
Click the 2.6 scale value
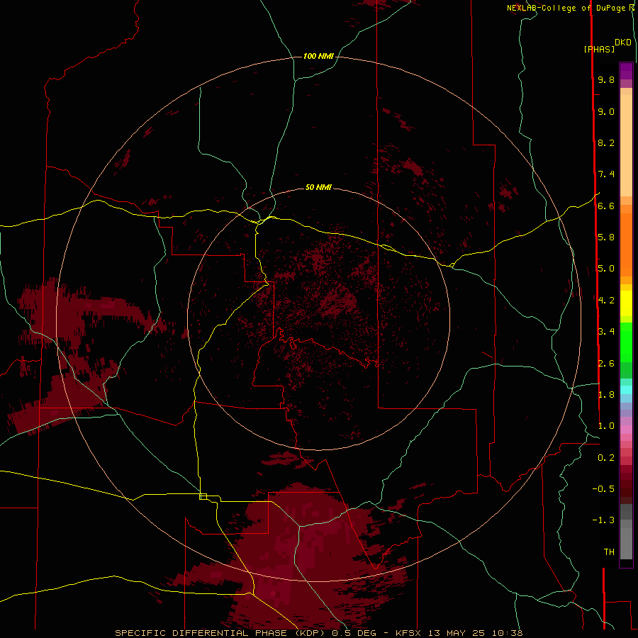click(606, 364)
